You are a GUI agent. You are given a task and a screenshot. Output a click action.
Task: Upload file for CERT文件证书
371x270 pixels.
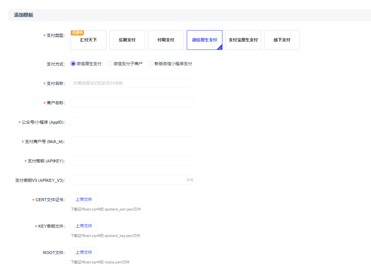pos(84,199)
